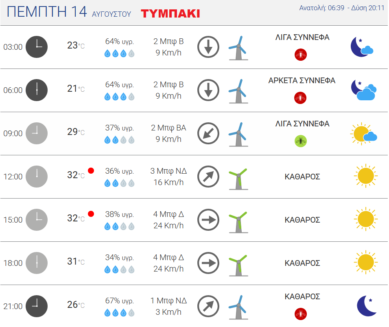Screen dimensions: 389x327
Task: Click the moon with clouds icon at 06:00
Action: pyautogui.click(x=364, y=90)
